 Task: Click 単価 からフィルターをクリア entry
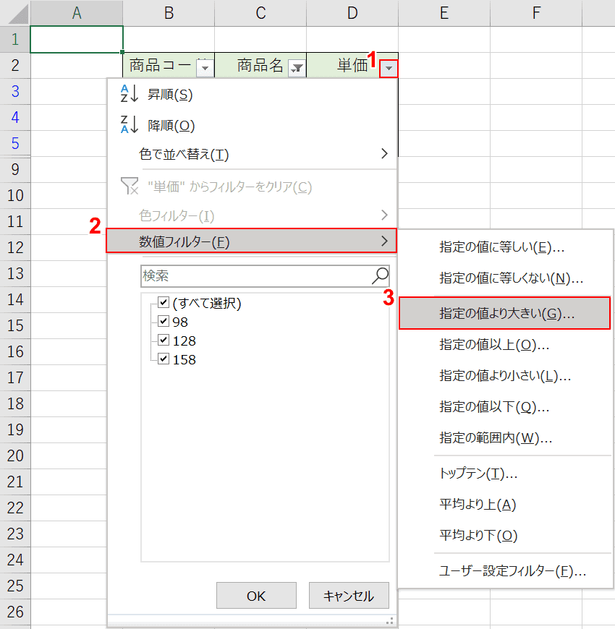tap(229, 187)
